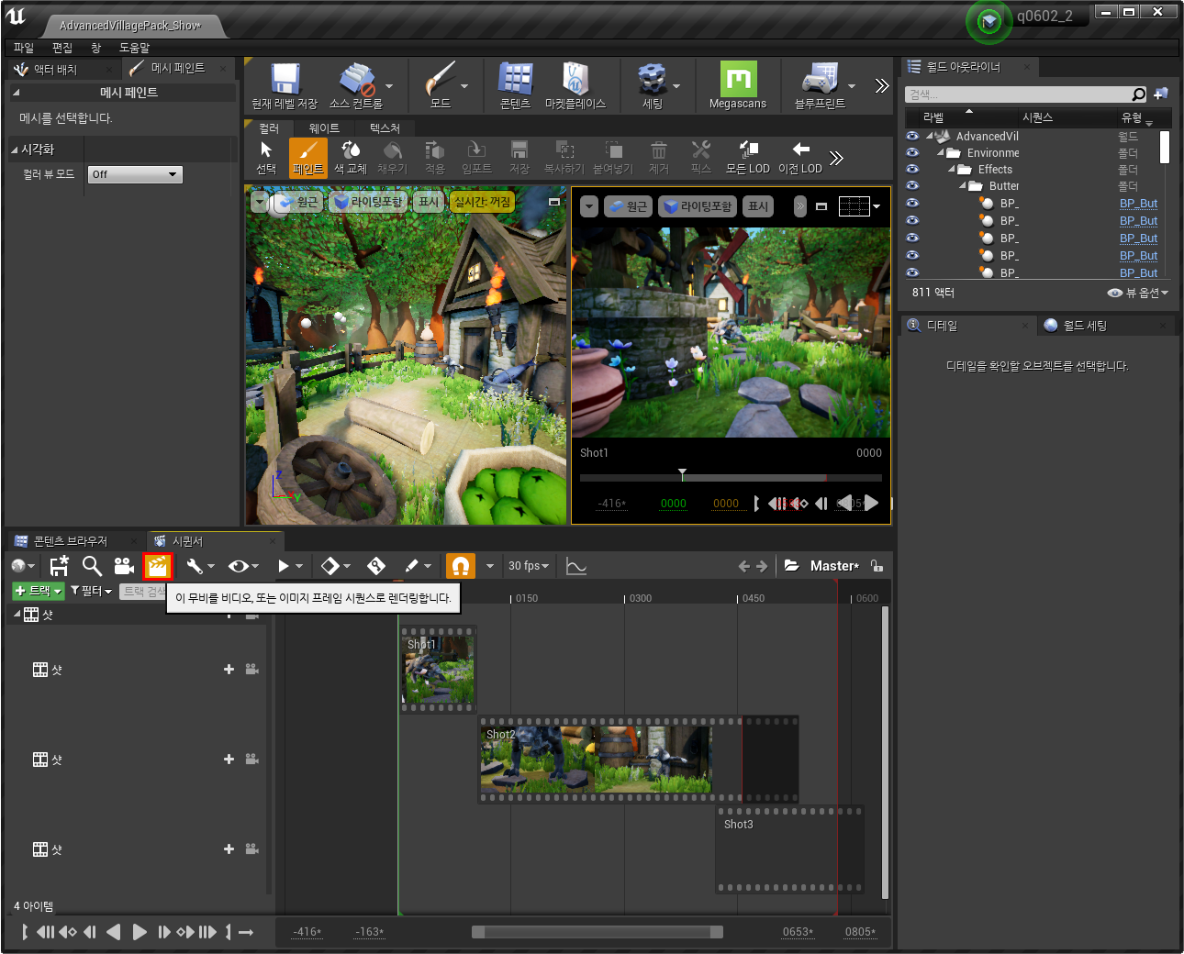
Task: Open the 컬러 뷰 모드 Off dropdown
Action: 135,174
